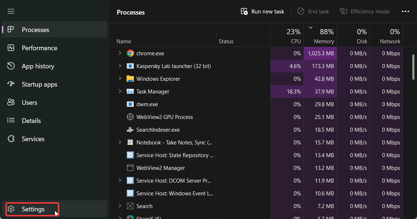Click the chrome.exe Chrome icon
Screen dimensions: 417x219
click(x=130, y=53)
